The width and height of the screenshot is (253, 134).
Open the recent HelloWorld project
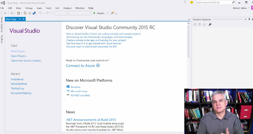(x=17, y=79)
